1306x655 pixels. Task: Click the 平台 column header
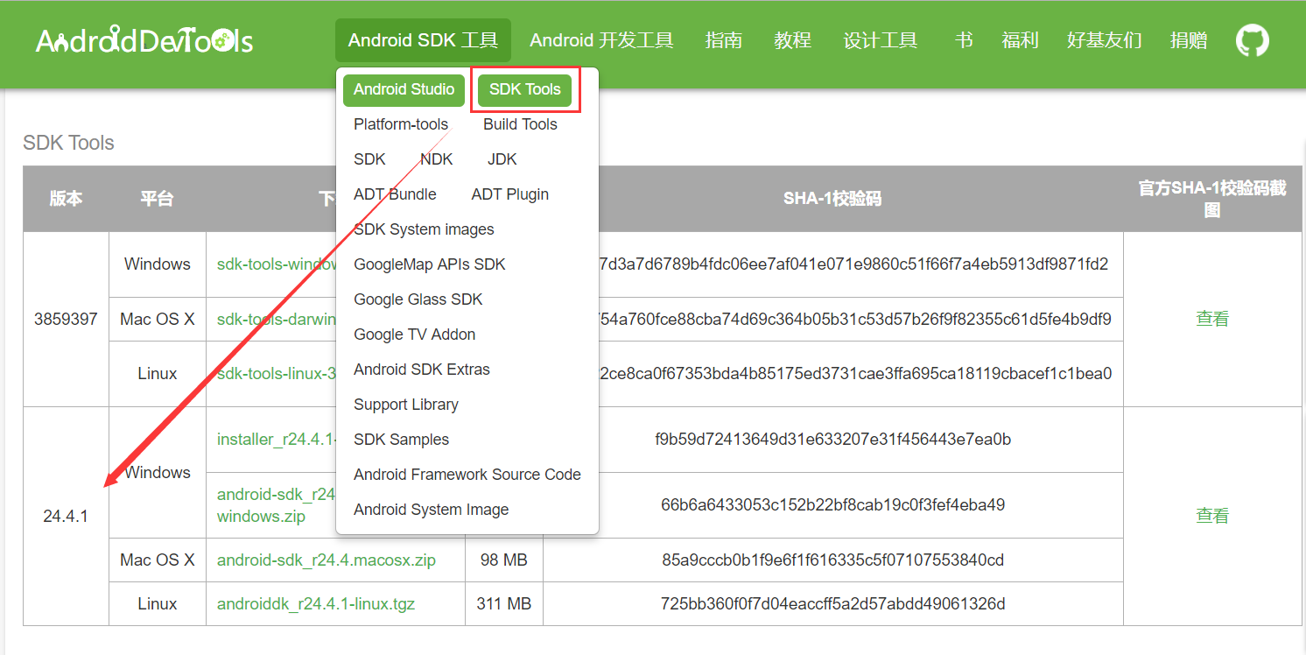tap(157, 199)
